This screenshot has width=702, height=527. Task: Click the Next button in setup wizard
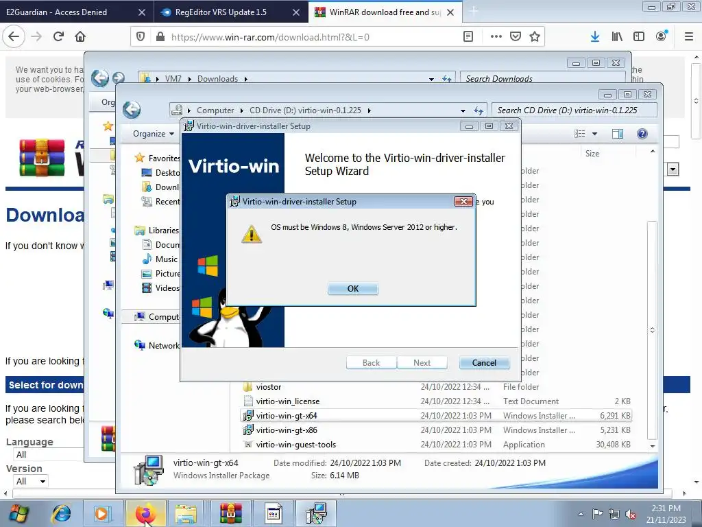pyautogui.click(x=422, y=363)
